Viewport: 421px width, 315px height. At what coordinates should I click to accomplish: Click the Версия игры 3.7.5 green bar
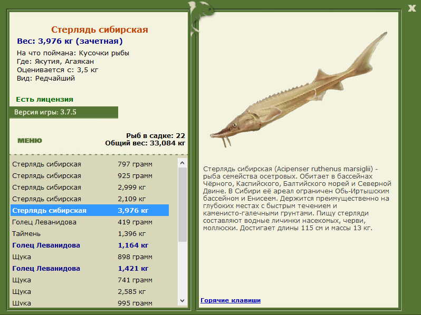[x=64, y=112]
